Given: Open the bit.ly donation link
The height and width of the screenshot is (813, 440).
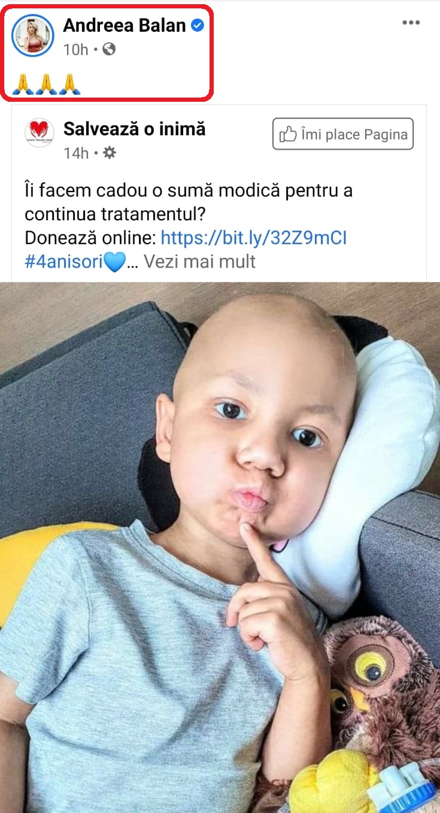Looking at the screenshot, I should click(x=254, y=238).
